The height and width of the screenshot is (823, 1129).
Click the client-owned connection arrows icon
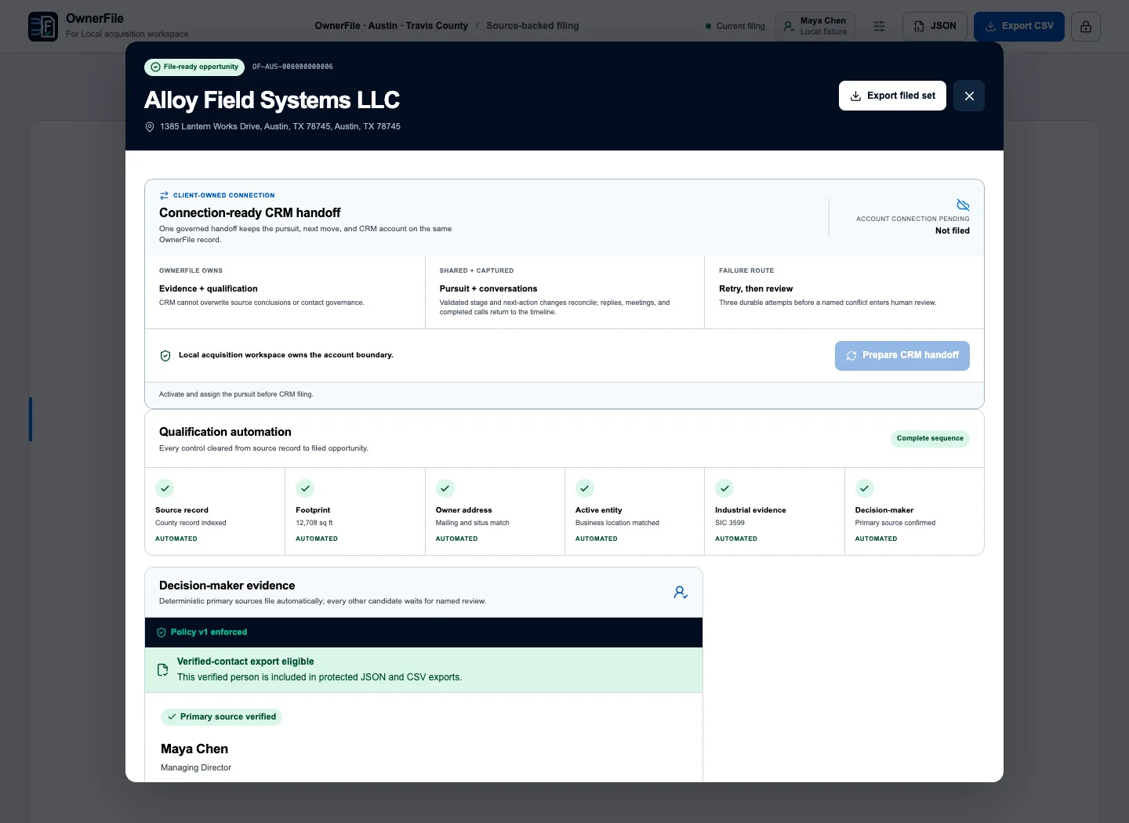tap(164, 196)
